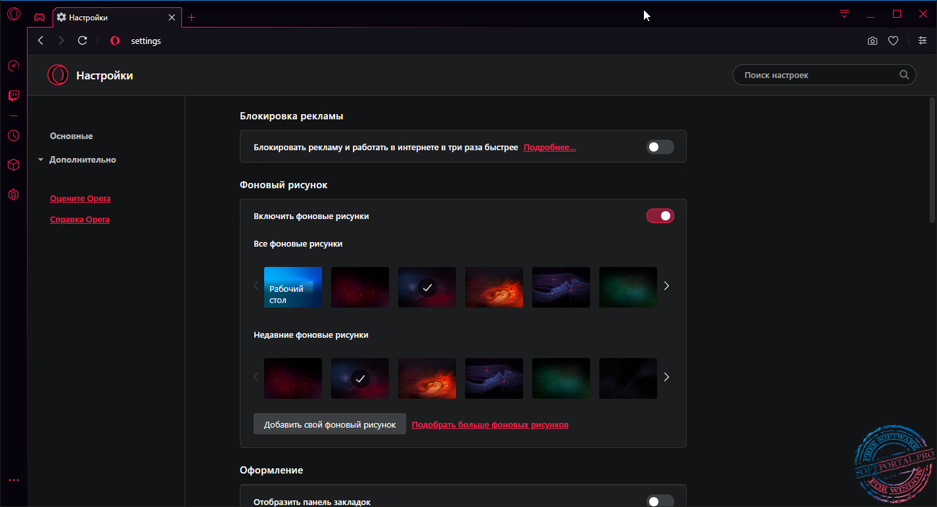Open the Twitch sidebar panel
Viewport: 937px width, 507px height.
pos(14,96)
